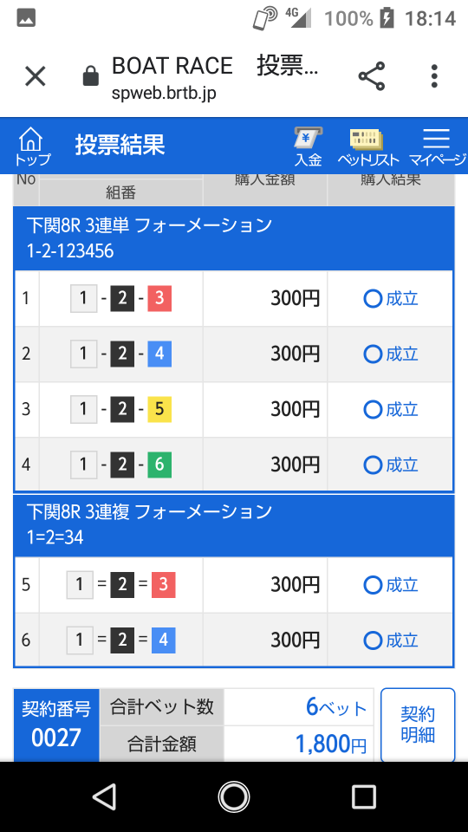Tap the green 6 badge in row 4
This screenshot has width=468, height=832.
point(159,465)
